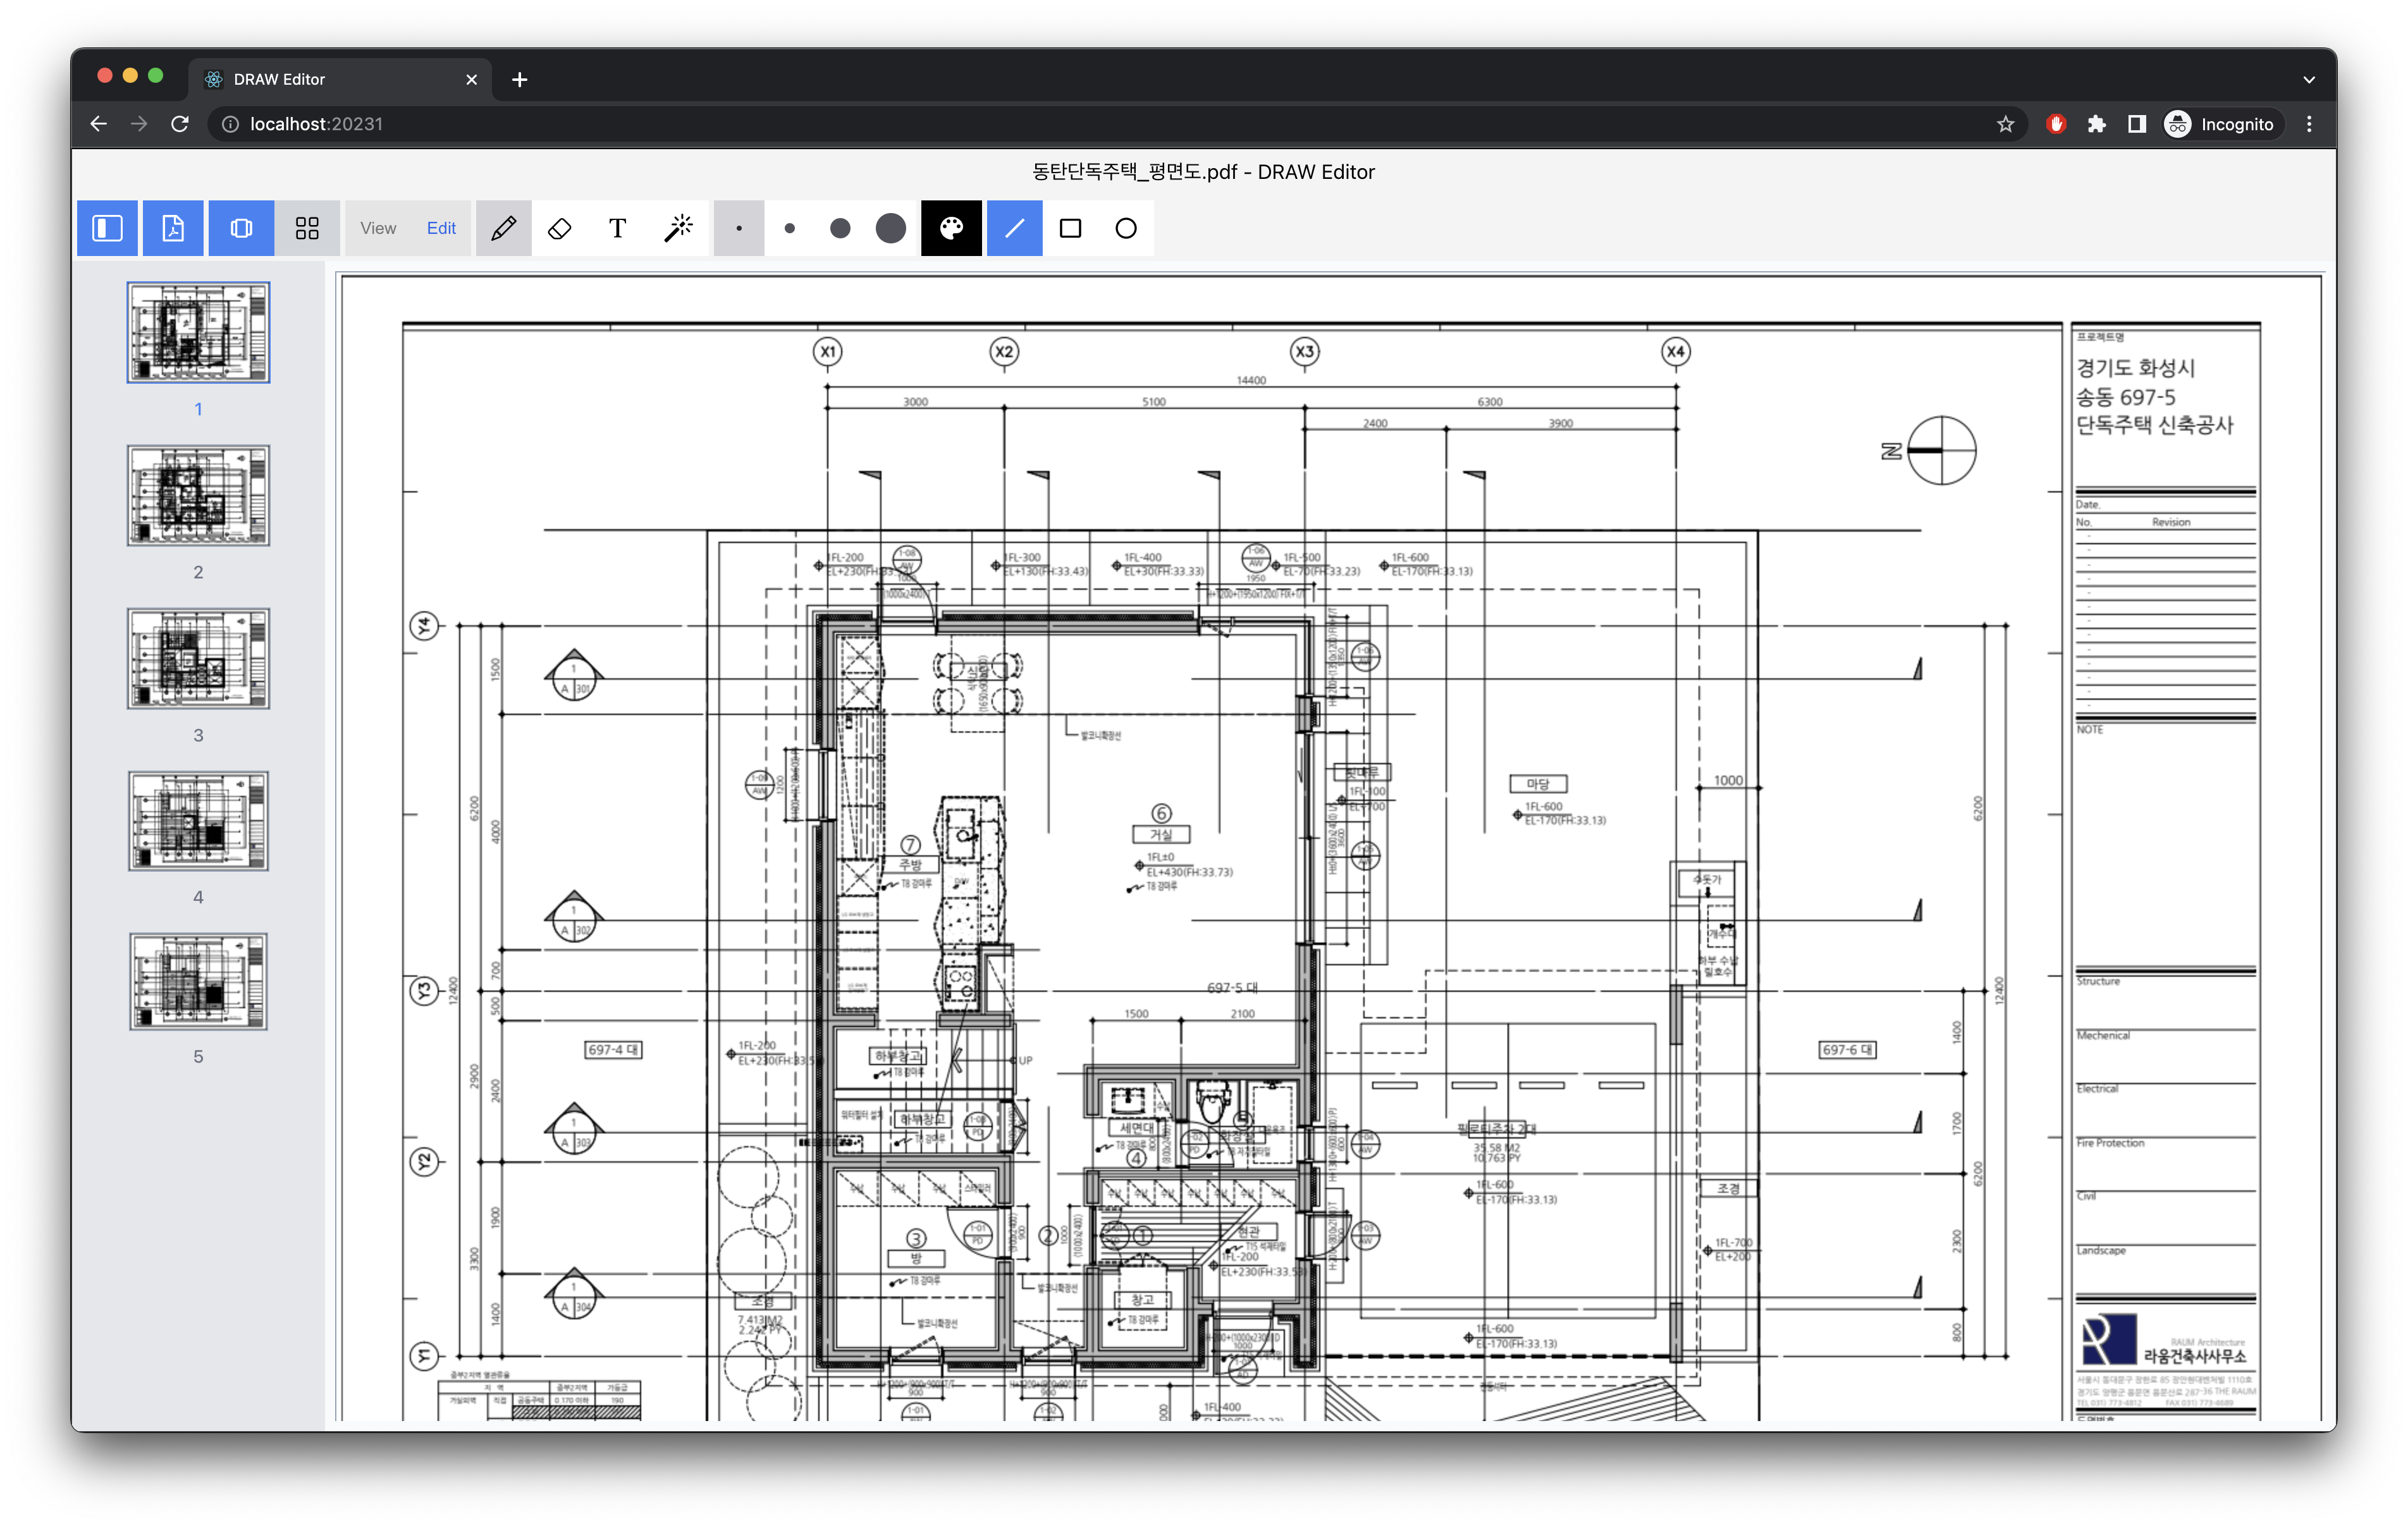This screenshot has width=2408, height=1526.
Task: Activate the magic wand tool
Action: (x=679, y=228)
